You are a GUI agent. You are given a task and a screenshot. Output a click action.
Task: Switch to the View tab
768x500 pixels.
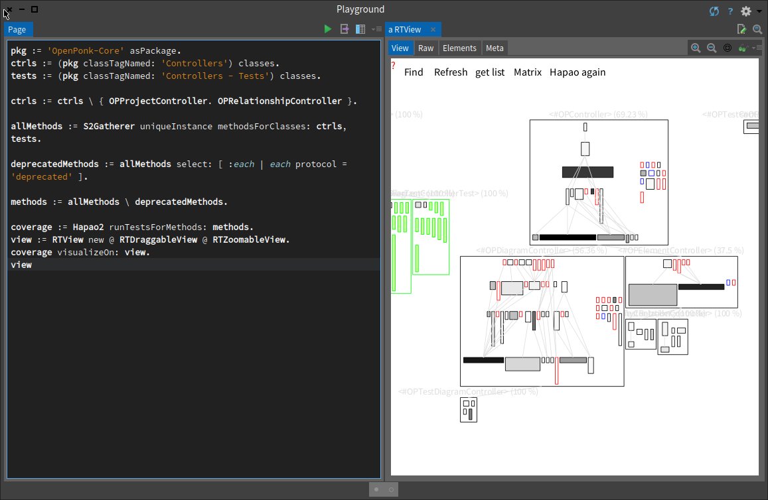[400, 48]
